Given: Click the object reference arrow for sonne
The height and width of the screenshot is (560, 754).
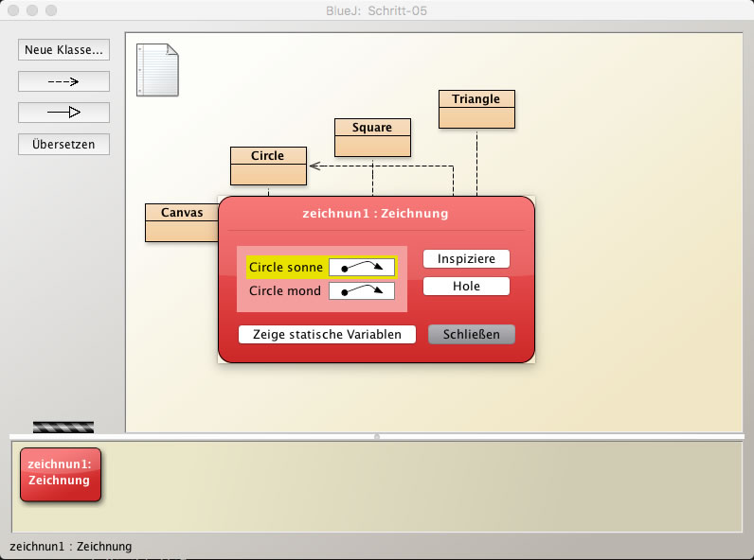Looking at the screenshot, I should (362, 268).
